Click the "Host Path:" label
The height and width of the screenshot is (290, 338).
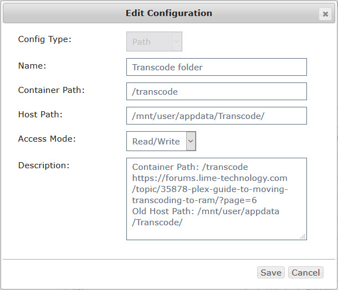point(40,114)
